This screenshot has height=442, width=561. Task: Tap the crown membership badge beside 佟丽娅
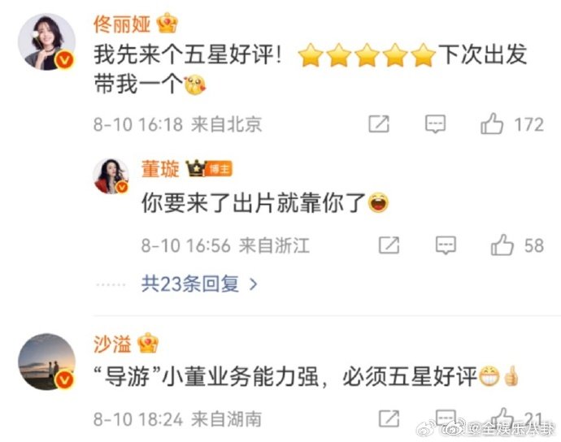click(x=167, y=24)
